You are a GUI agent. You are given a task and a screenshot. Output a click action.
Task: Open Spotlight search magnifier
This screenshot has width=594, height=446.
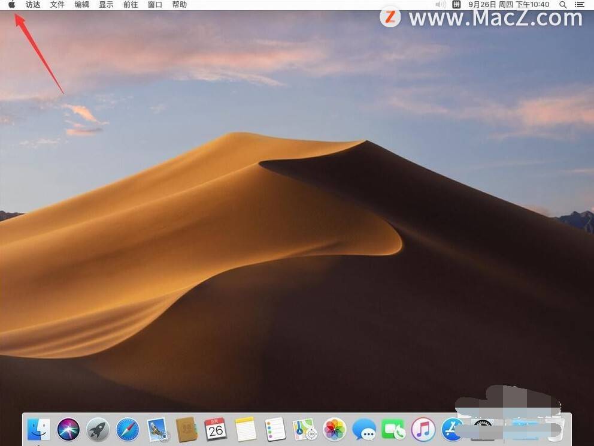tap(563, 5)
